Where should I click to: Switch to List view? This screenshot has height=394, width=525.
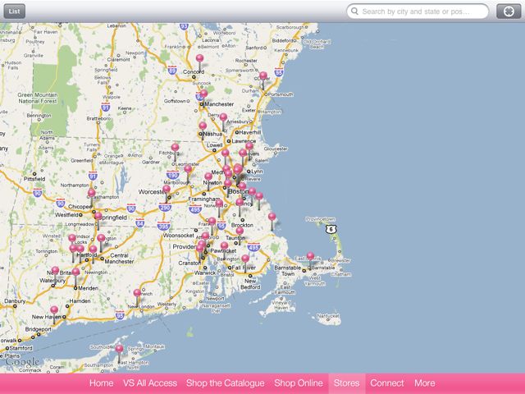[15, 11]
